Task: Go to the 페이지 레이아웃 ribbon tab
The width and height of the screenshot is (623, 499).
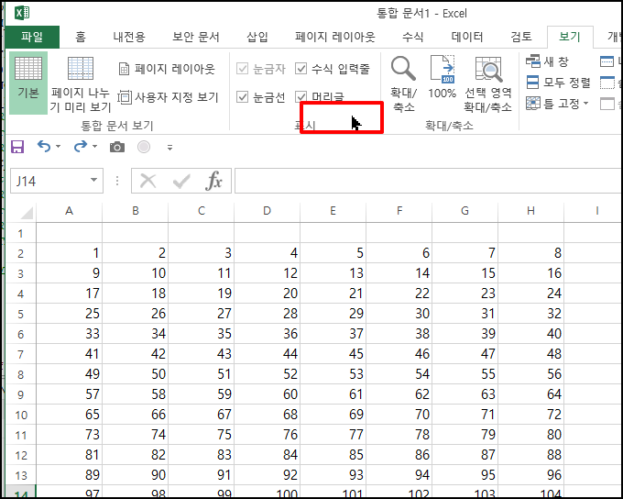Action: (x=335, y=37)
